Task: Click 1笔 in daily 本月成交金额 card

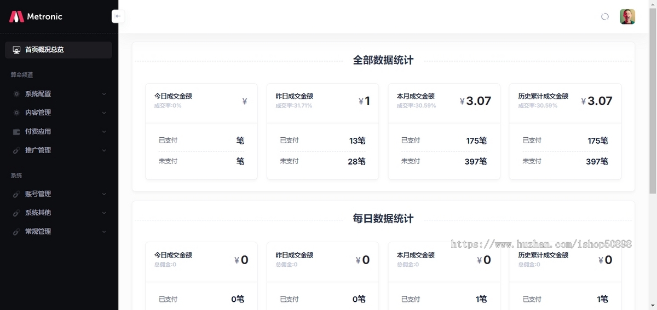Action: point(481,299)
